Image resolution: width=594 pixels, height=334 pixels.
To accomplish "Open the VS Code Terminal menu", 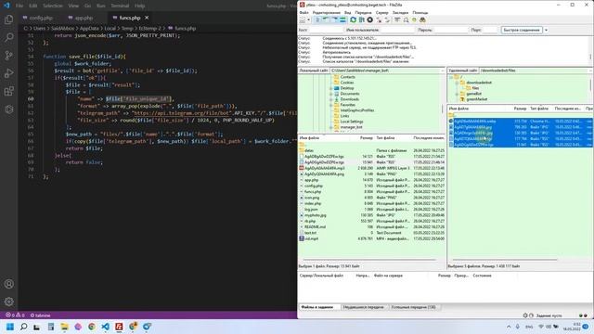I will tap(120, 6).
